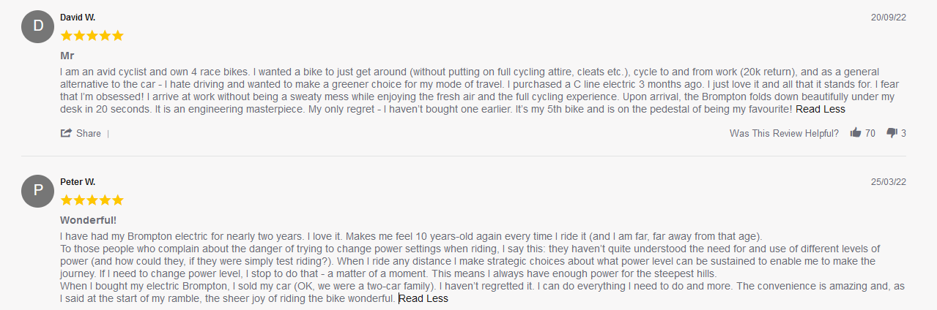Click the "Share" text link
Screen dimensions: 937x310
pyautogui.click(x=89, y=134)
